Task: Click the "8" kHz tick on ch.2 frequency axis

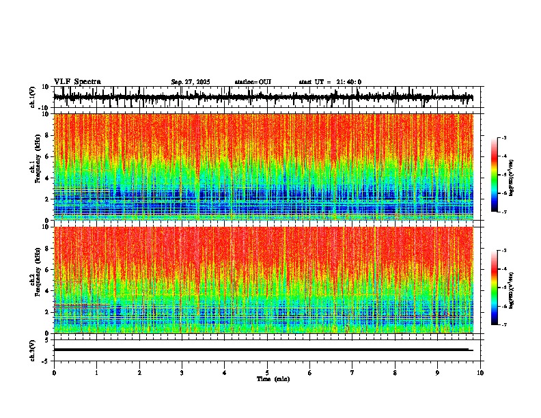Action: tap(48, 249)
